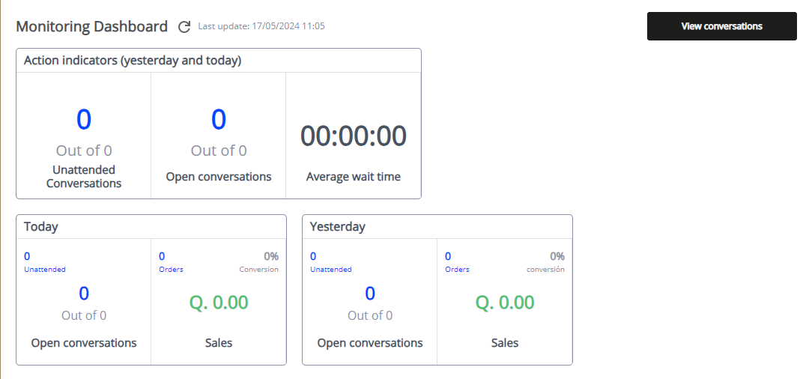Click the Unattended Conversations count in Action indicators
The width and height of the screenshot is (803, 379).
[x=84, y=120]
